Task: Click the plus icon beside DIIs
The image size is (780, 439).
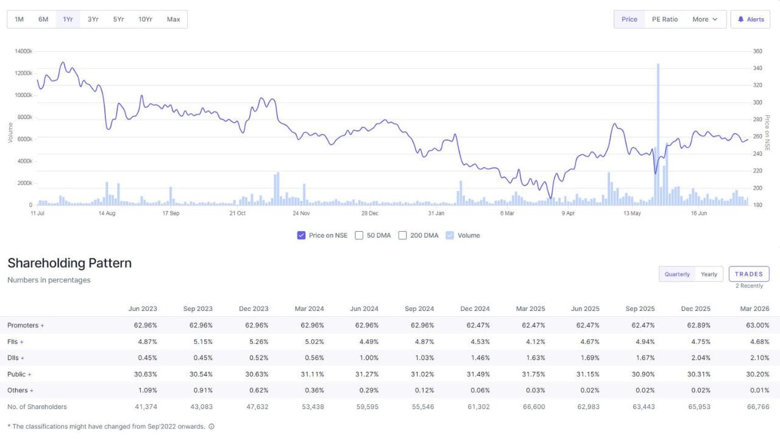Action: (x=23, y=358)
